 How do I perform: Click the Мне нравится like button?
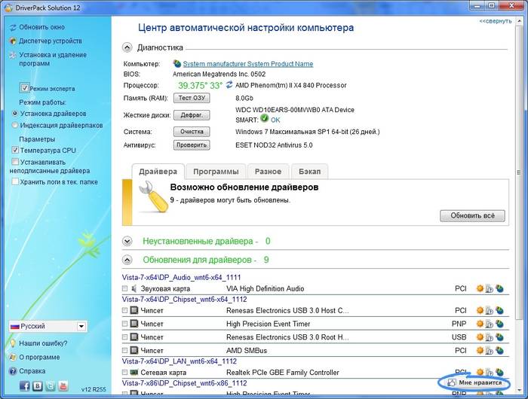click(x=474, y=382)
